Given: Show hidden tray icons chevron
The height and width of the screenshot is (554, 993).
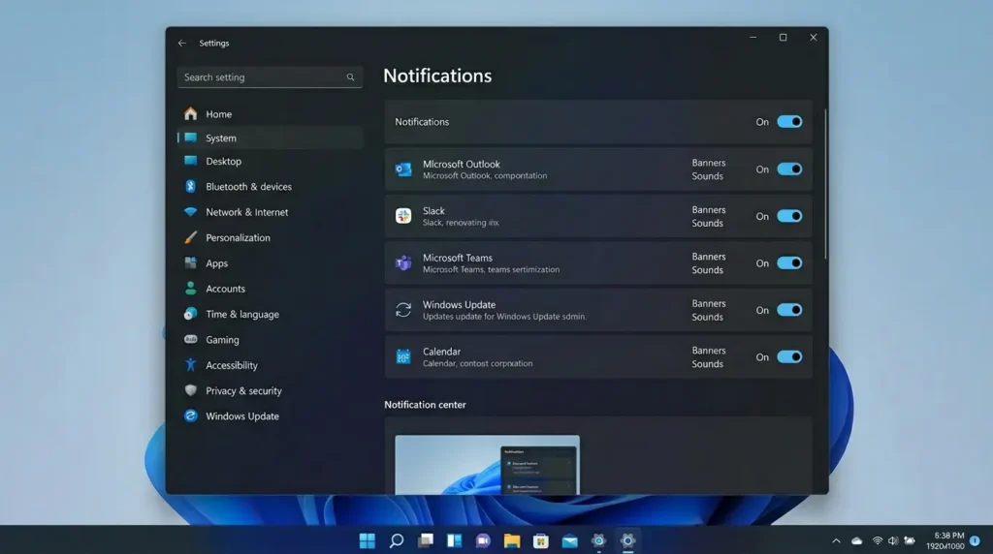Looking at the screenshot, I should 836,540.
